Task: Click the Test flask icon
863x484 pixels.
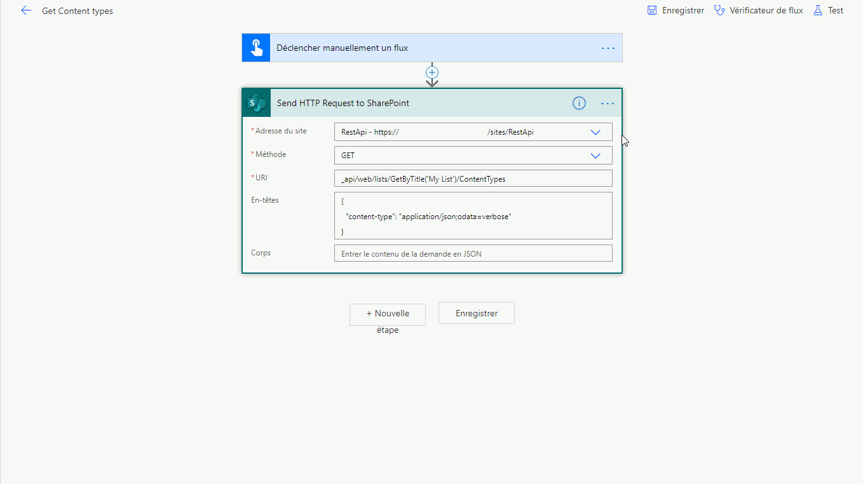Action: tap(818, 10)
